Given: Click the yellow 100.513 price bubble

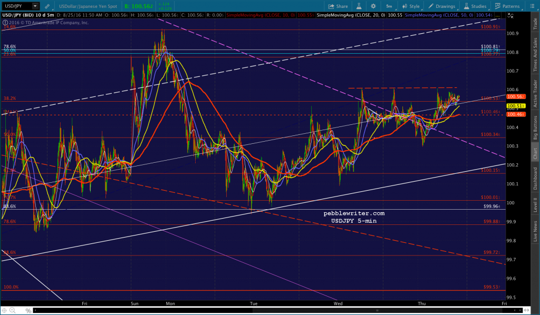Looking at the screenshot, I should (516, 106).
